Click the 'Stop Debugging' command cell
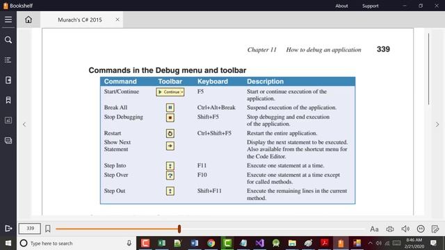The height and width of the screenshot is (250, 445). tap(124, 117)
